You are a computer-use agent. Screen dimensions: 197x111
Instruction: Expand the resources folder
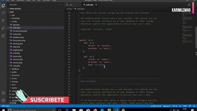click(15, 75)
